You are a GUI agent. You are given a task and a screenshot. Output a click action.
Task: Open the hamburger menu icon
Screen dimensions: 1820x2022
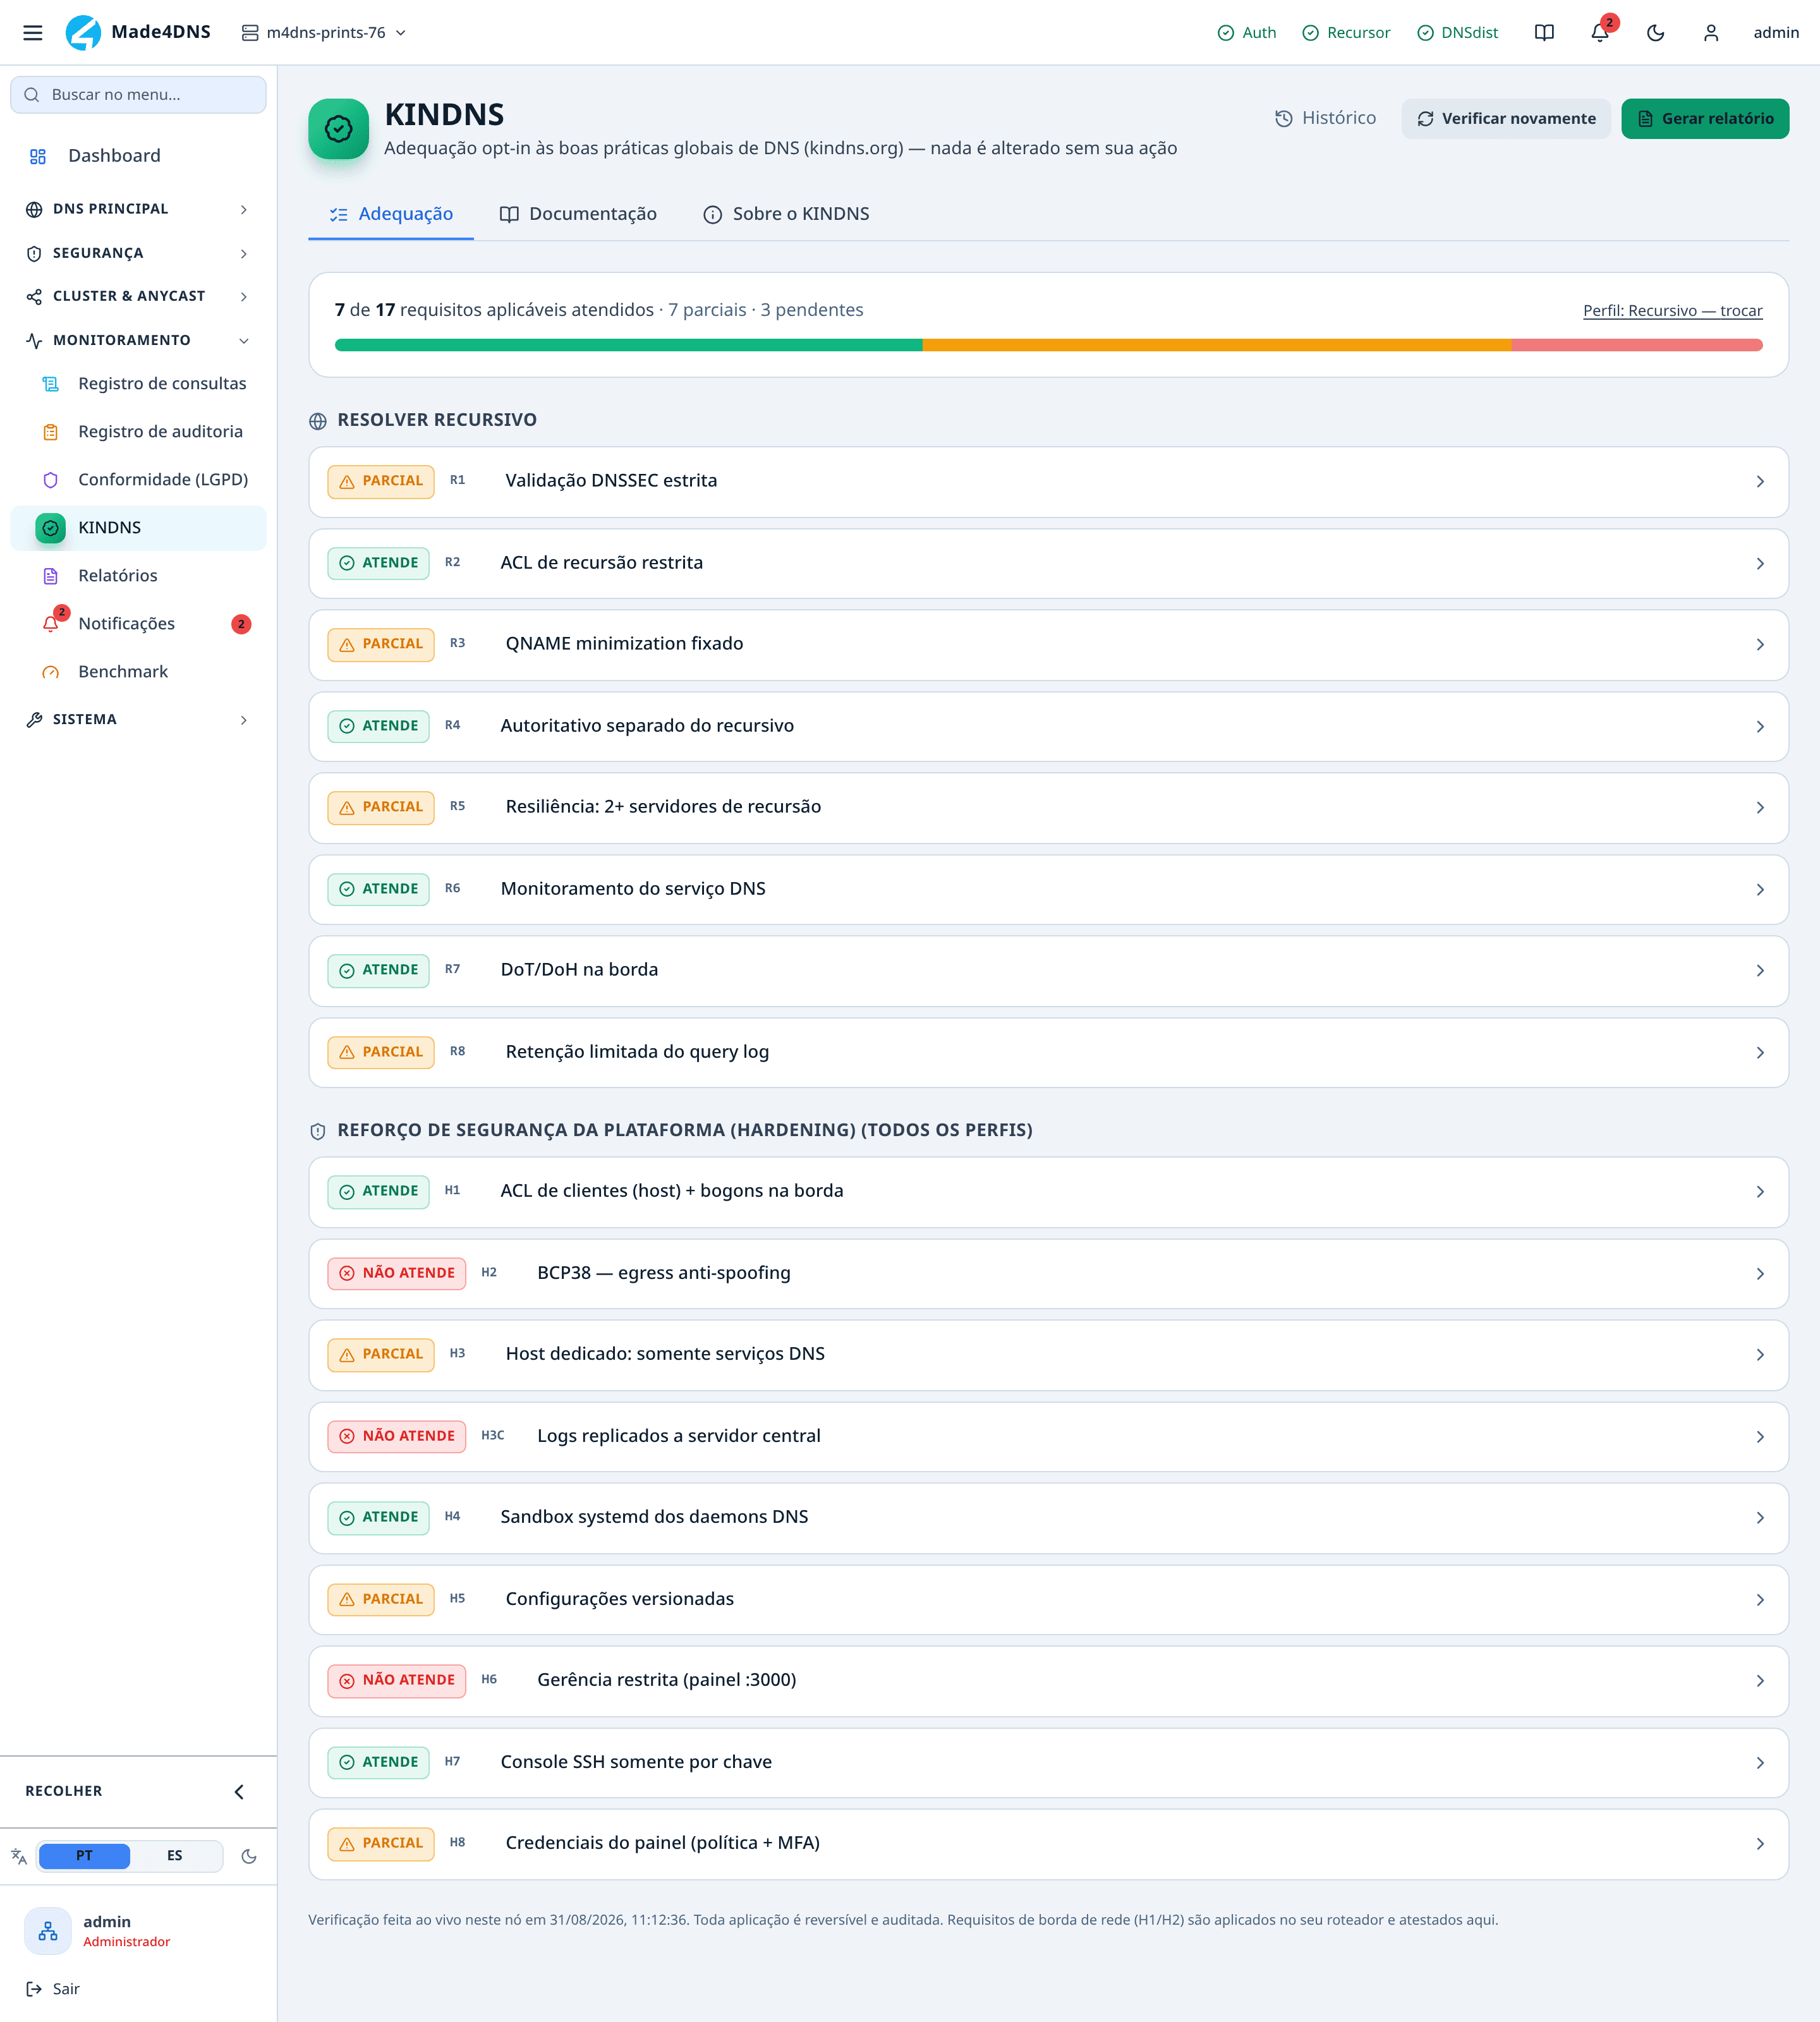tap(33, 33)
